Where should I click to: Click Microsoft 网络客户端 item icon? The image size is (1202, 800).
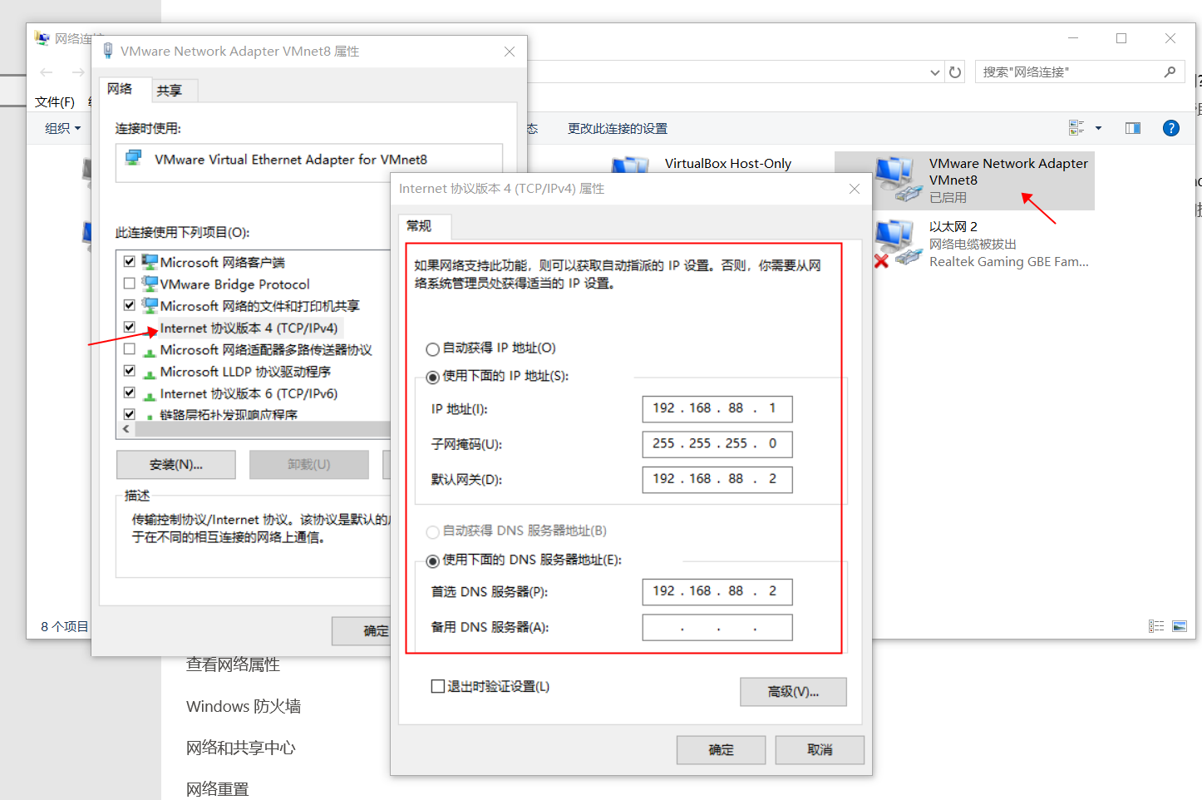click(150, 262)
